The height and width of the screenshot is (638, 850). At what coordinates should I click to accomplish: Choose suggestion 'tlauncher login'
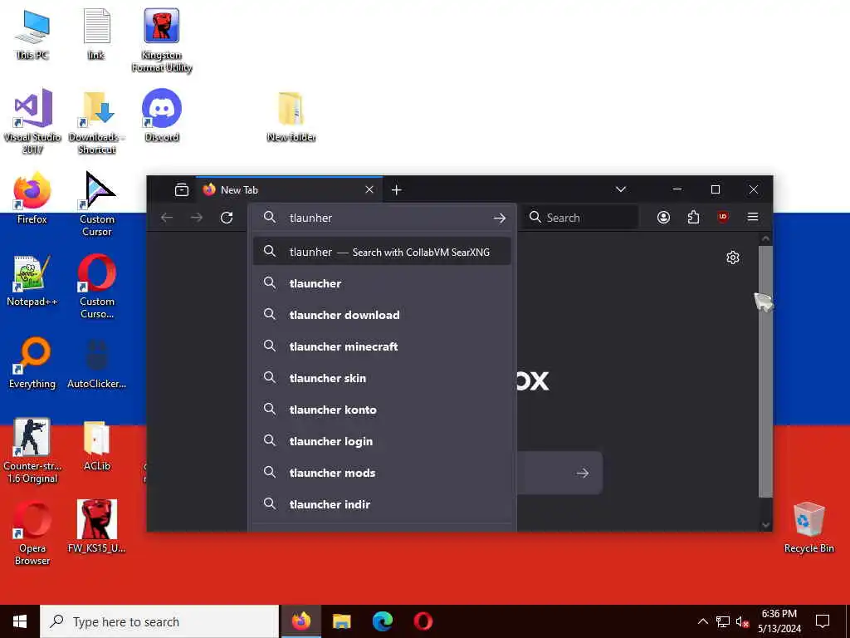(382, 441)
